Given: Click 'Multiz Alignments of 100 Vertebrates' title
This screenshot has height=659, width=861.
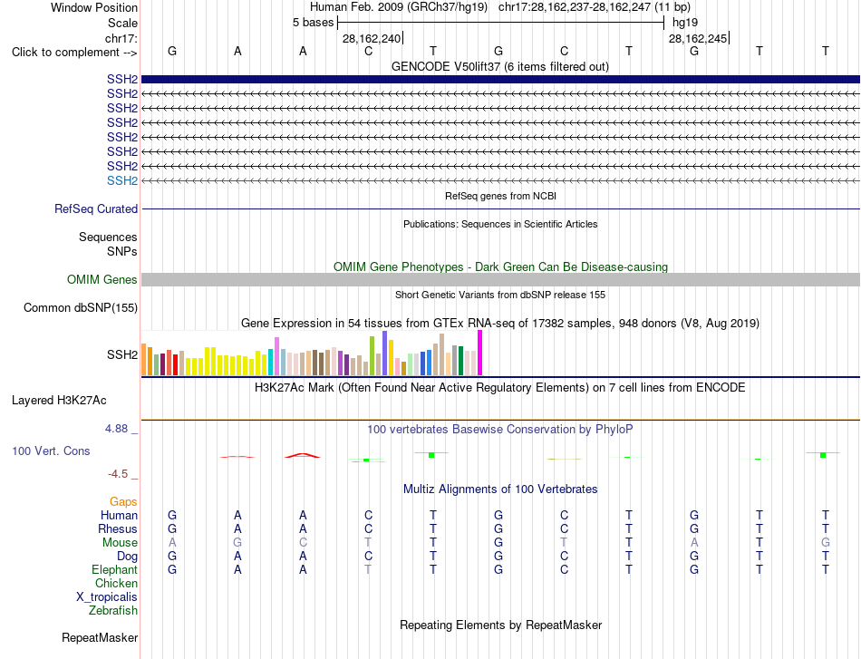Looking at the screenshot, I should [500, 489].
